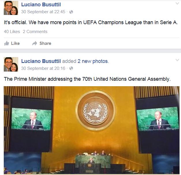Image resolution: width=181 pixels, height=175 pixels.
Task: Open 30 September at 20:16 timestamp
Action: 43,68
